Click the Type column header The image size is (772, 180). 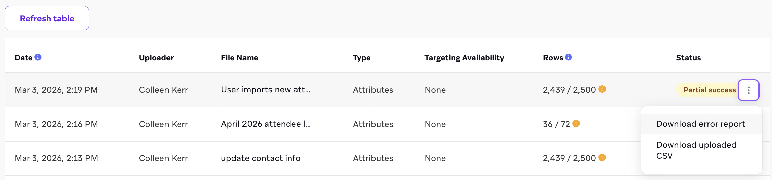pyautogui.click(x=362, y=58)
